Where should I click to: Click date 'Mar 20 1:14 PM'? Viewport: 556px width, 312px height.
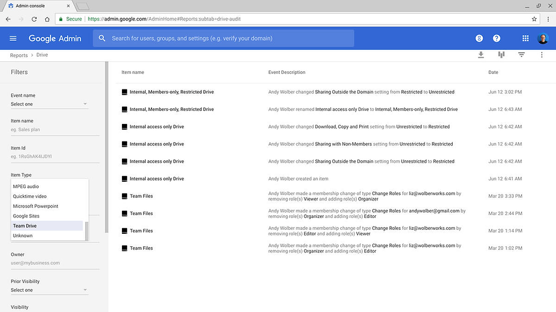(x=505, y=230)
